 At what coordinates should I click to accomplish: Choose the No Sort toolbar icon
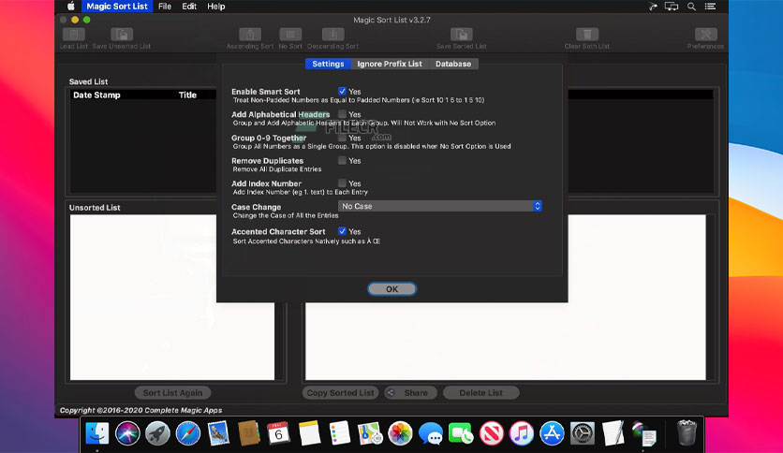pyautogui.click(x=290, y=35)
